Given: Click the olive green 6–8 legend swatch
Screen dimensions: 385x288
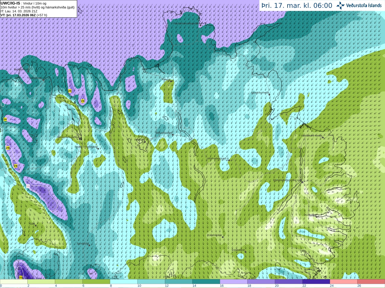Looking at the screenshot, I should 96,282.
